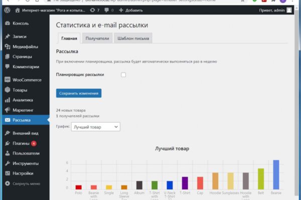Click the WooCommerce sidebar icon

pyautogui.click(x=8, y=79)
